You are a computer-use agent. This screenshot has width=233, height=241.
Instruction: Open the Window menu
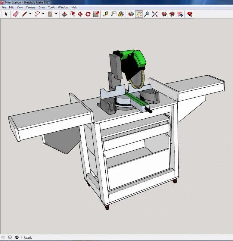click(63, 7)
